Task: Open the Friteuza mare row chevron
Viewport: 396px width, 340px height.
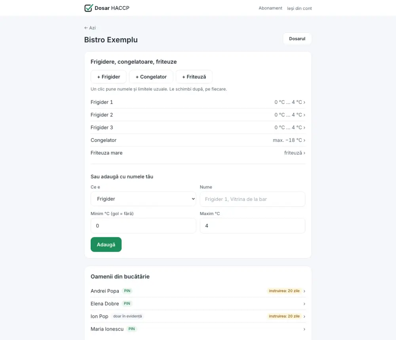Action: tap(304, 153)
